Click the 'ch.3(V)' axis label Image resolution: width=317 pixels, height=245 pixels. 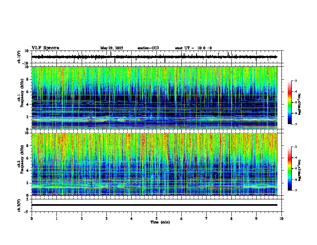[x=19, y=205]
